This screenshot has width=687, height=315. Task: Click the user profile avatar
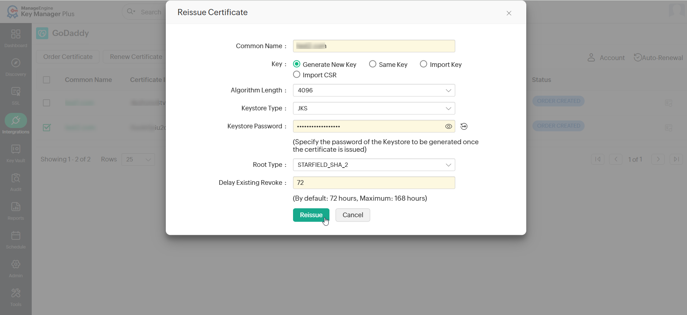677,10
